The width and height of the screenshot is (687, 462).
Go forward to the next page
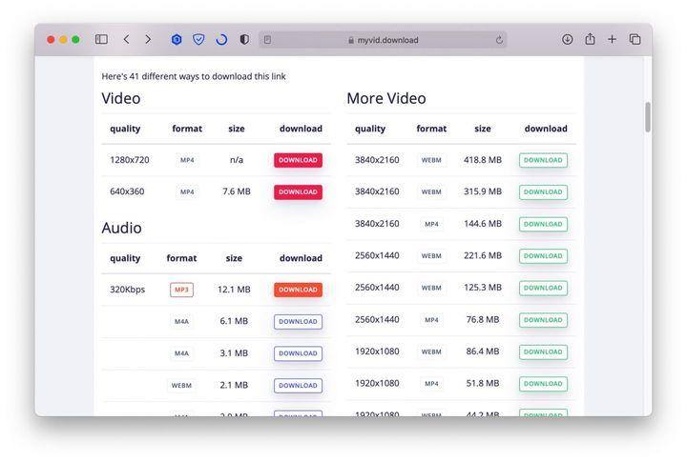pos(148,39)
